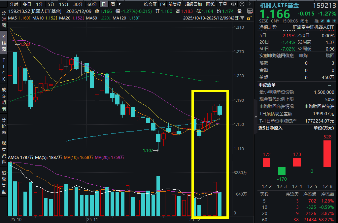Click the bell icon to set a price alert

tap(329, 20)
